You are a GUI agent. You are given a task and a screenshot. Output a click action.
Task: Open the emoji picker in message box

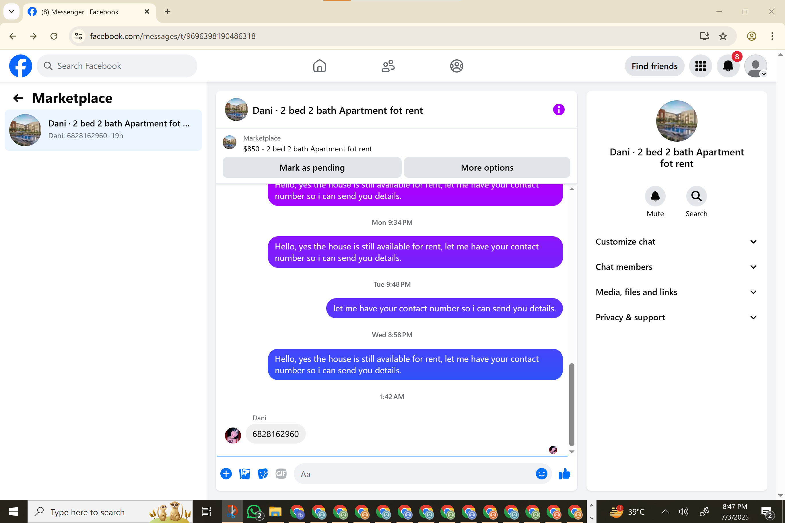click(541, 474)
